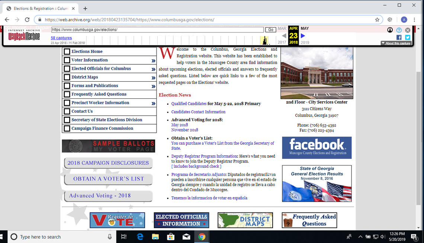This screenshot has height=243, width=424.
Task: Expand the Voter Information chevron
Action: click(152, 60)
